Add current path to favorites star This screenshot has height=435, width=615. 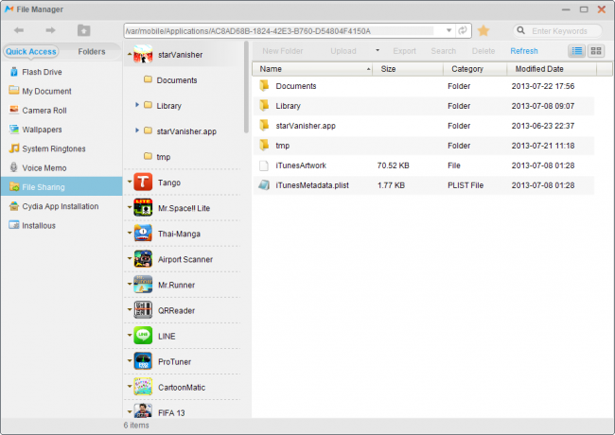tap(483, 30)
